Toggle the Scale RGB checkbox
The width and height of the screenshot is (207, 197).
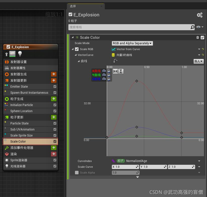(77, 49)
